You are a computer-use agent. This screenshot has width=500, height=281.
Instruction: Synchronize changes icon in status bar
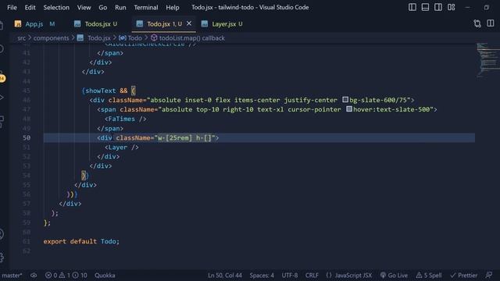tap(34, 276)
